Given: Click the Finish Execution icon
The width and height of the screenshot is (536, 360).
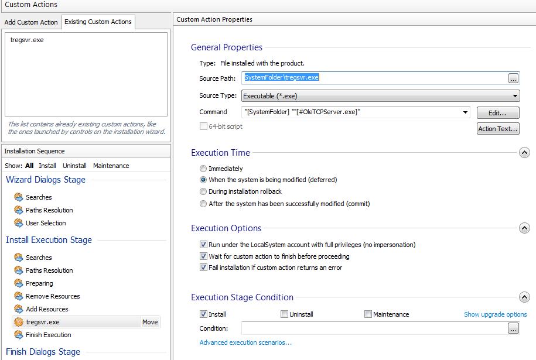Looking at the screenshot, I should click(x=18, y=335).
